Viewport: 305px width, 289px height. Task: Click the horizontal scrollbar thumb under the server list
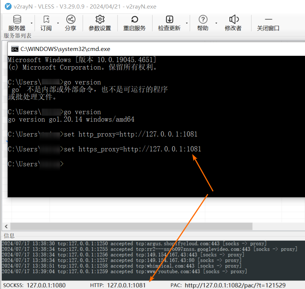click(x=130, y=226)
